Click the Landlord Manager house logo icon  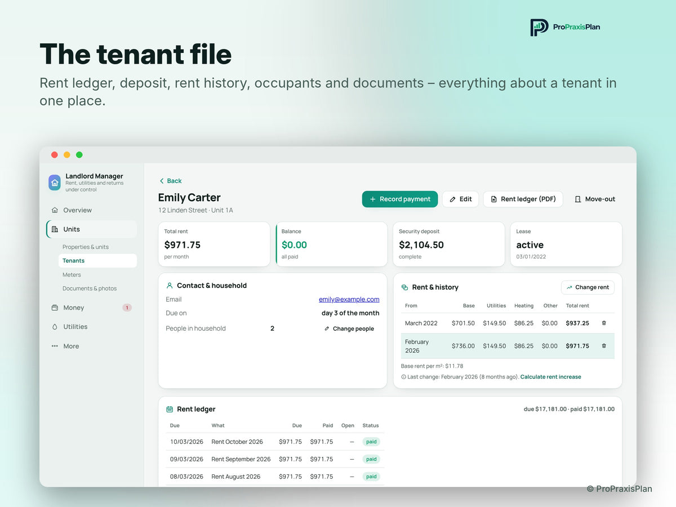pos(55,183)
